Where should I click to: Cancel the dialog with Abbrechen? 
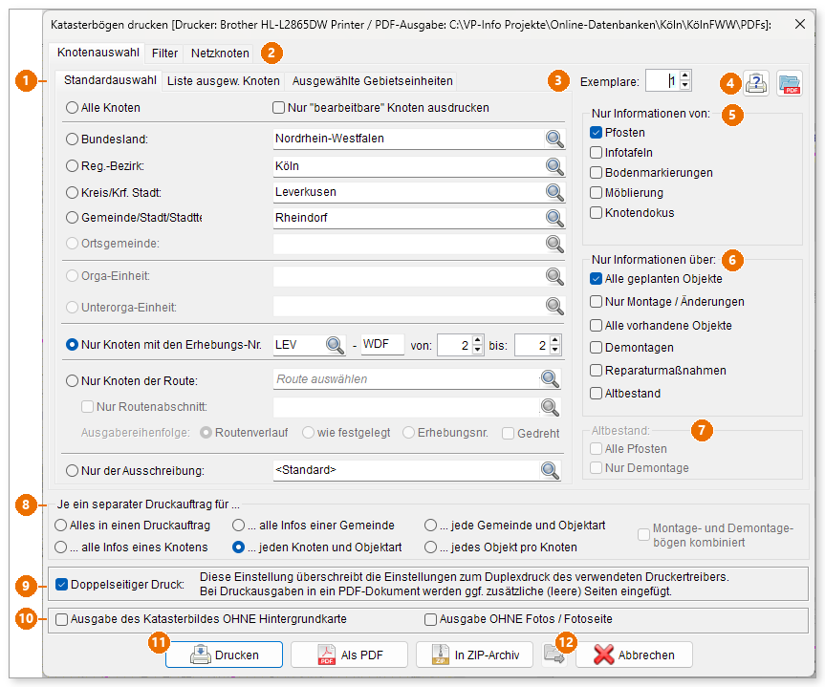click(634, 655)
